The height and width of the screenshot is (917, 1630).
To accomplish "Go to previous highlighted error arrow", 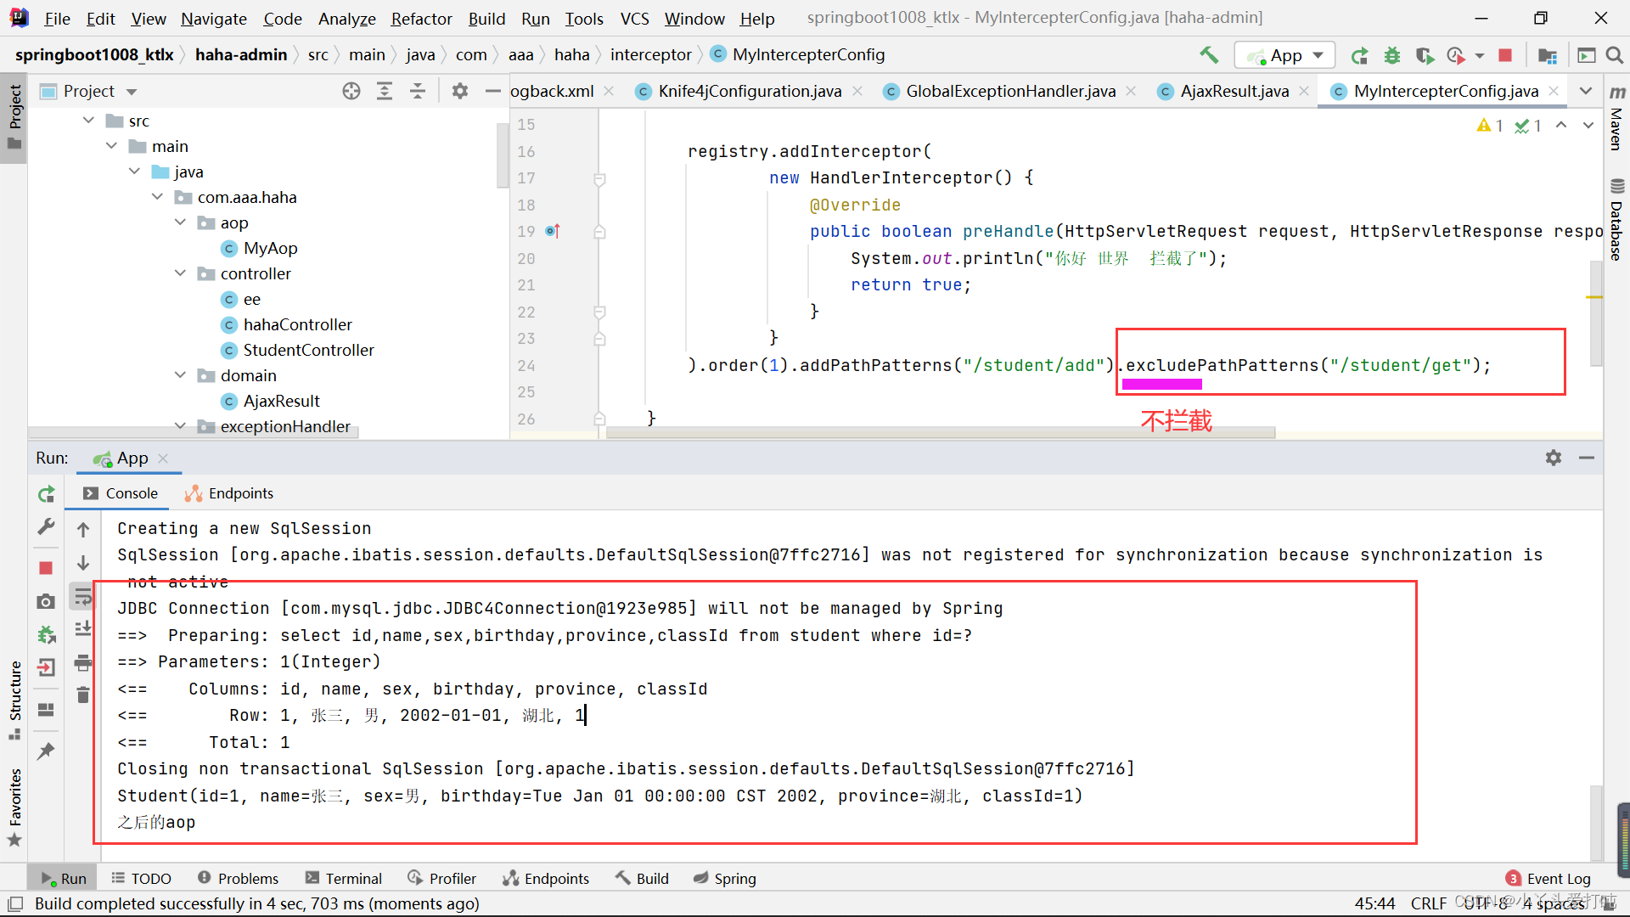I will 1561,125.
